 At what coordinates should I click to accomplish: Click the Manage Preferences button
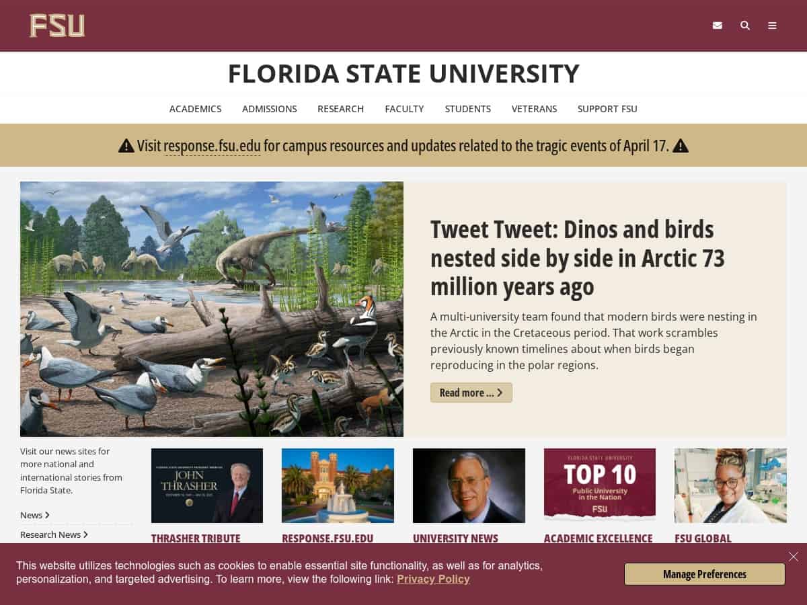705,574
